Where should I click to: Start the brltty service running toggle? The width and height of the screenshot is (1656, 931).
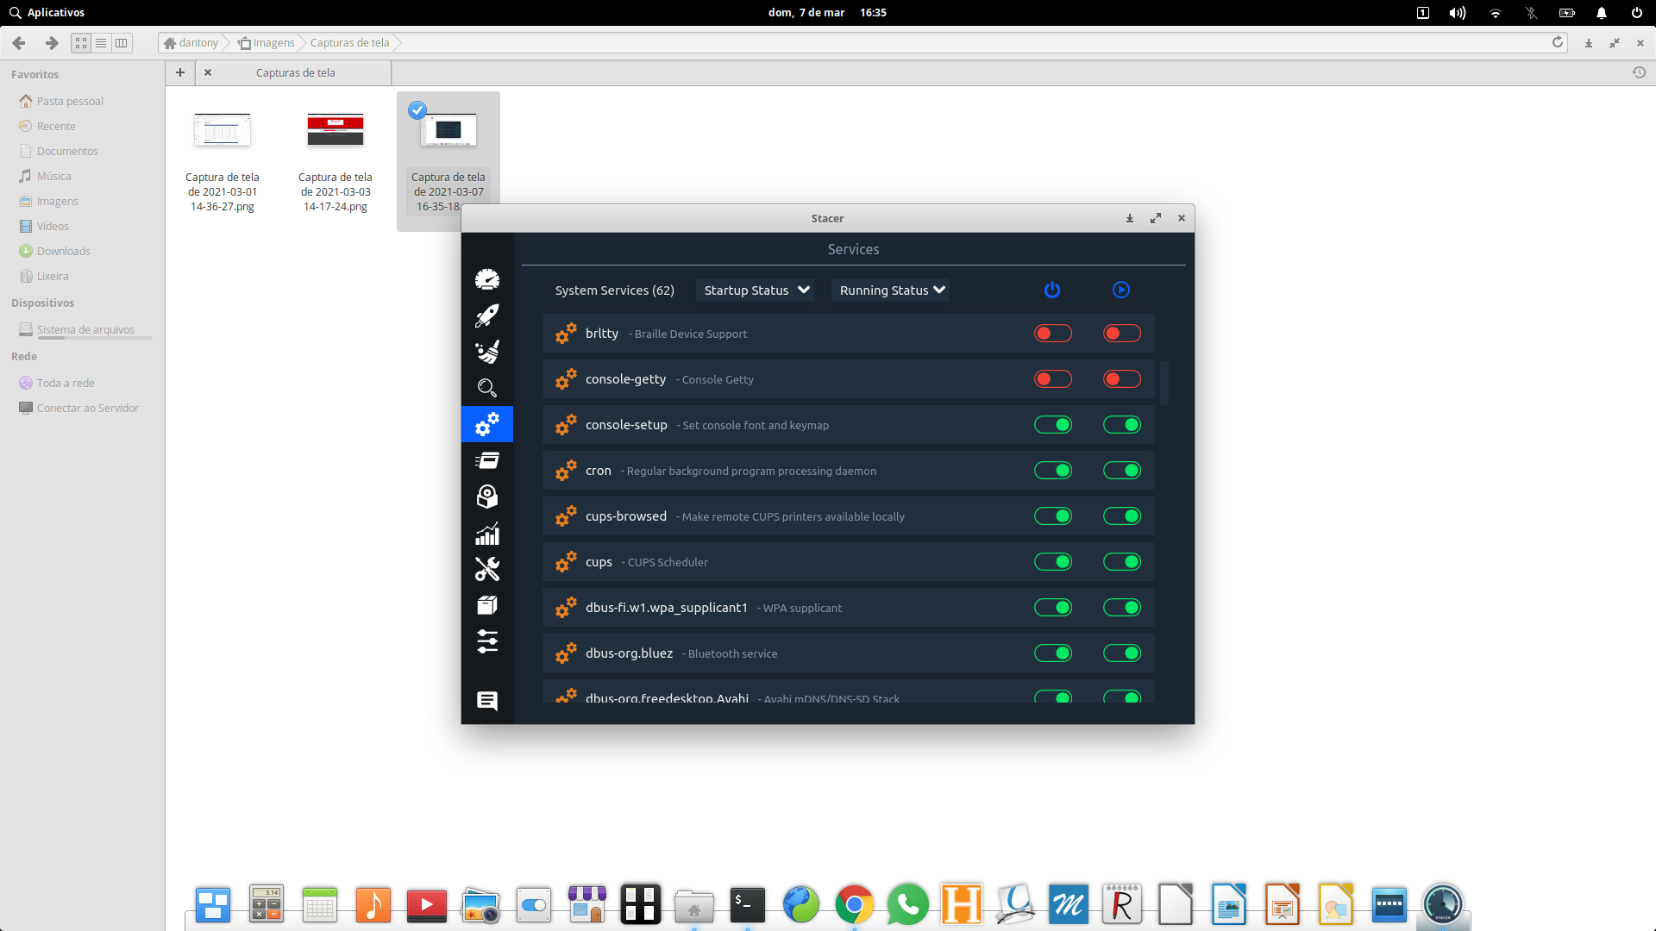(1122, 334)
